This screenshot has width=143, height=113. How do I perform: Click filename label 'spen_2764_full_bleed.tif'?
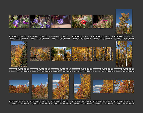103,39
